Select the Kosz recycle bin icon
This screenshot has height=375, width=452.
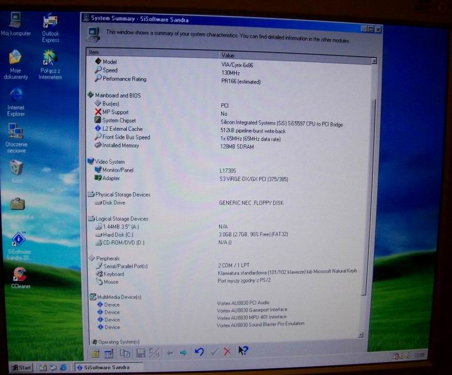coord(17,171)
